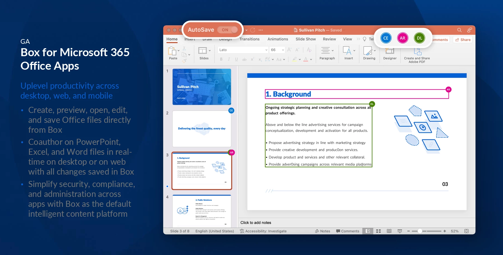Switch to Normal view icon

tap(368, 231)
